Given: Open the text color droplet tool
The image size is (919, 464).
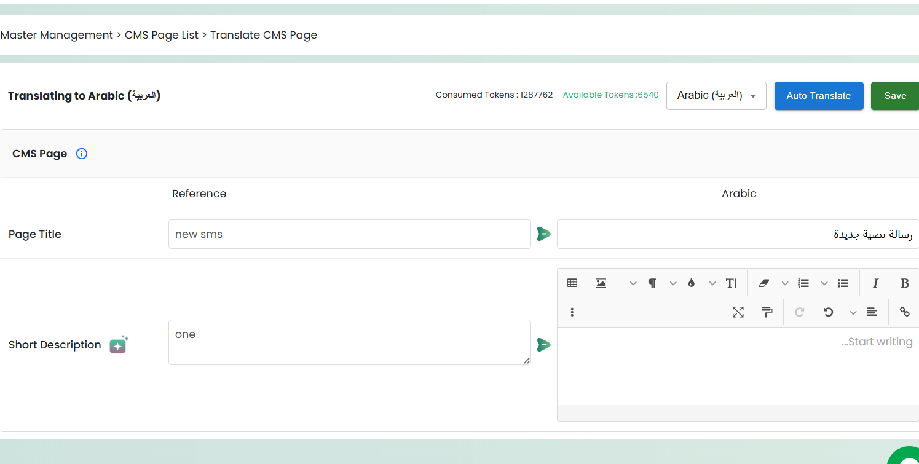Looking at the screenshot, I should (x=692, y=283).
